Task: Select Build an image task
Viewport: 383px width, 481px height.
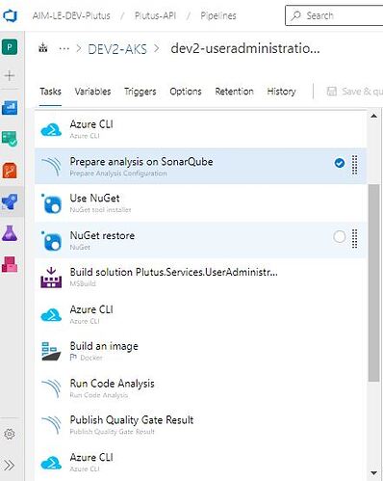Action: (200, 351)
